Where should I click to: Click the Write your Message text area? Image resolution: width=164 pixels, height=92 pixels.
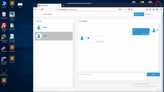pos(112,76)
